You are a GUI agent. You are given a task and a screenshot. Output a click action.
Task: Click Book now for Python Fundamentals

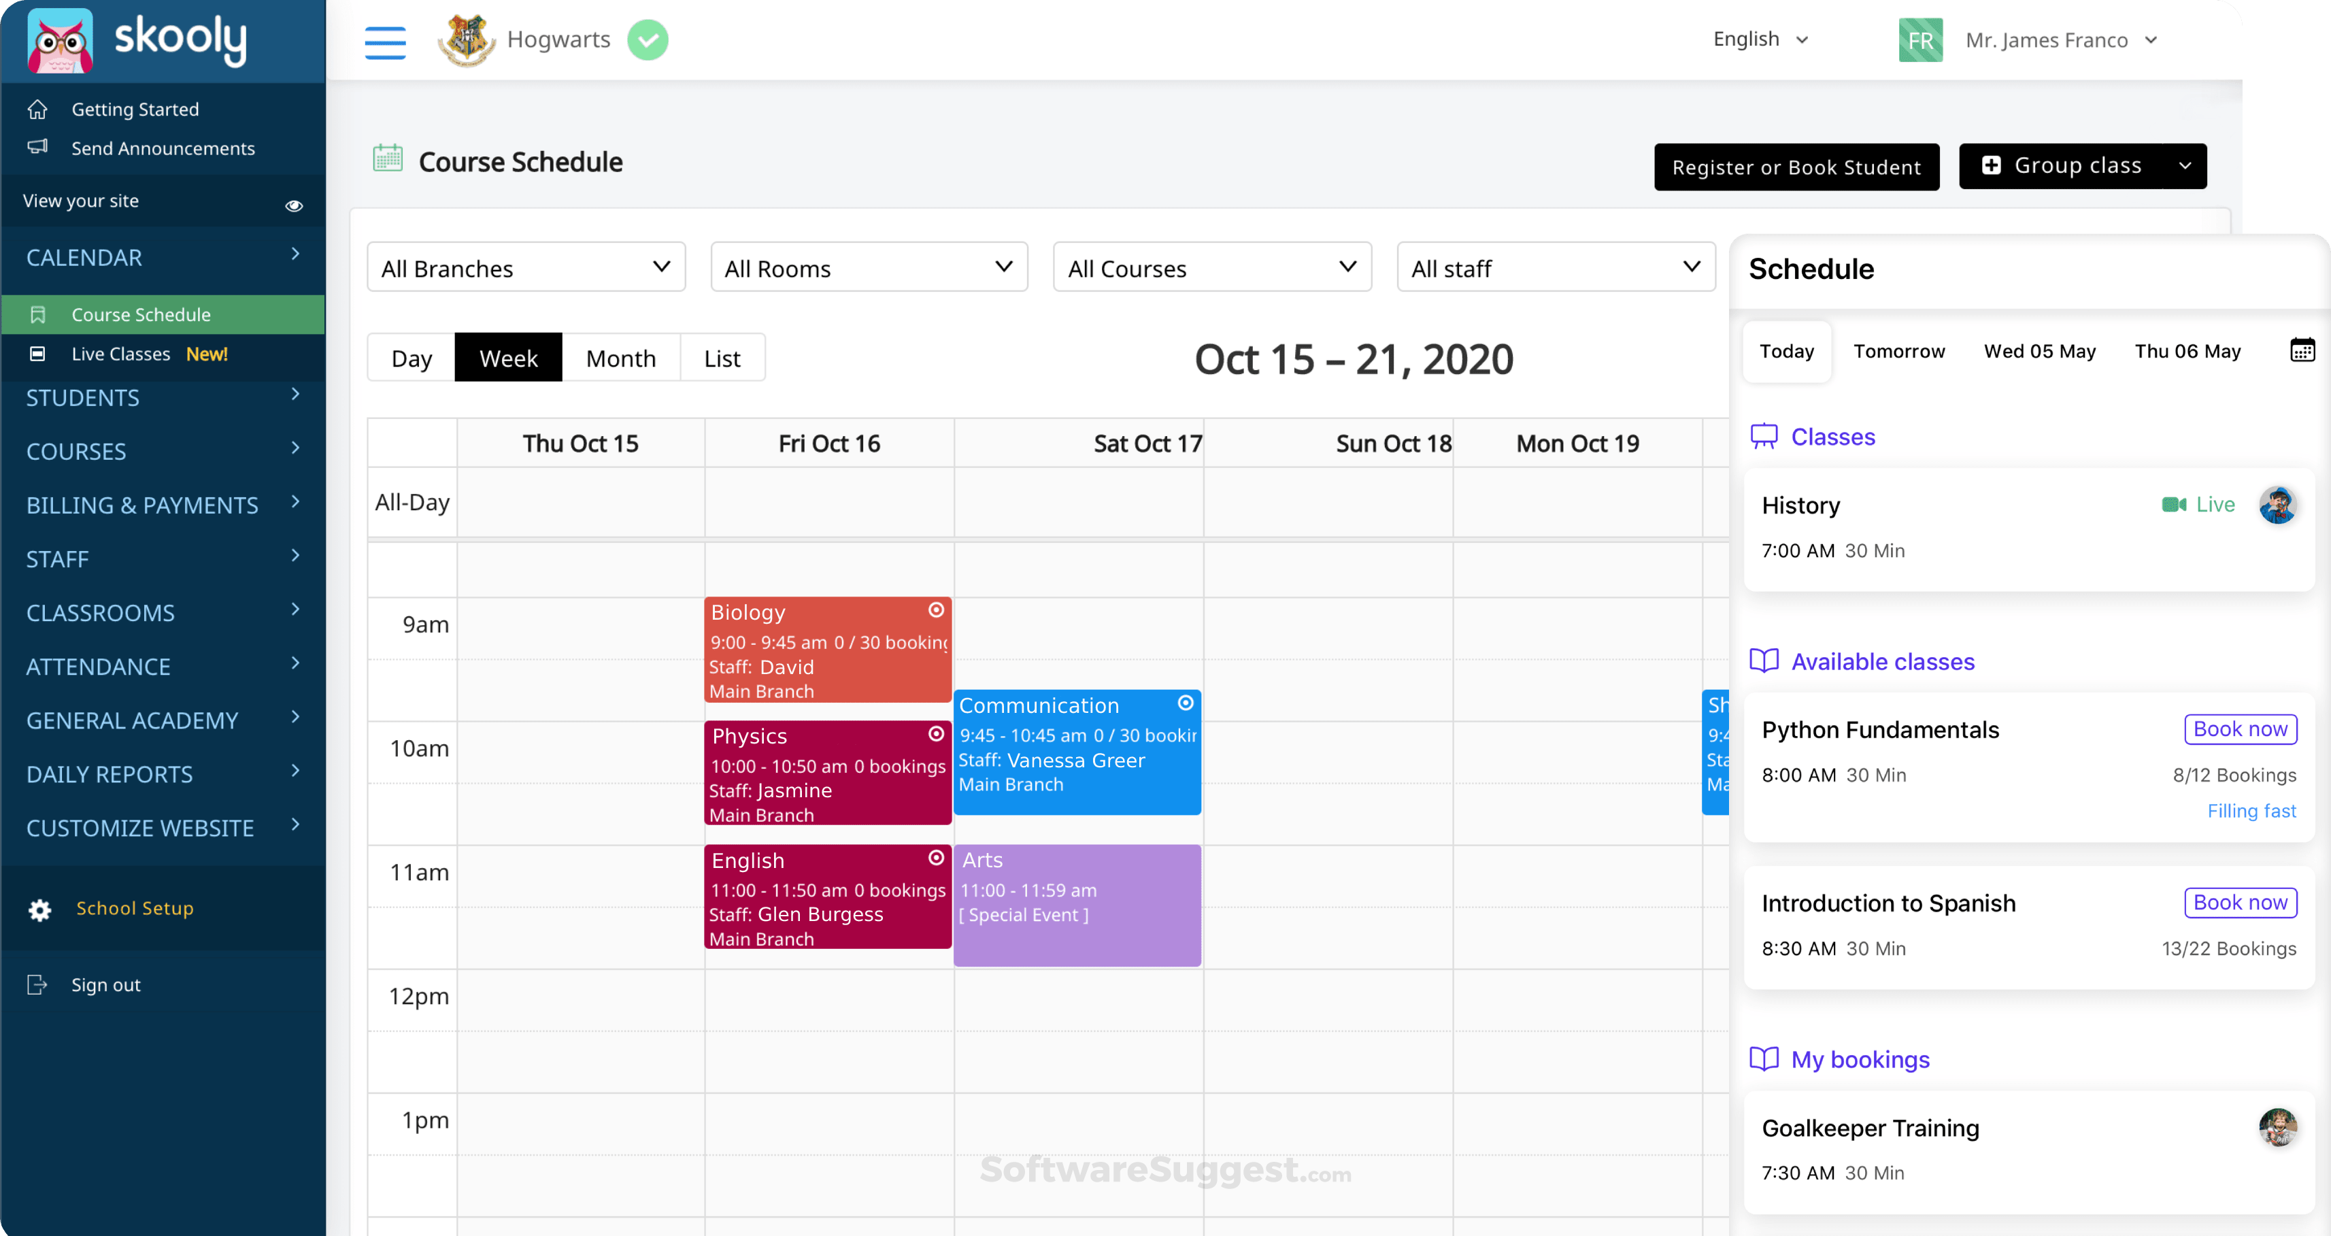click(2240, 729)
